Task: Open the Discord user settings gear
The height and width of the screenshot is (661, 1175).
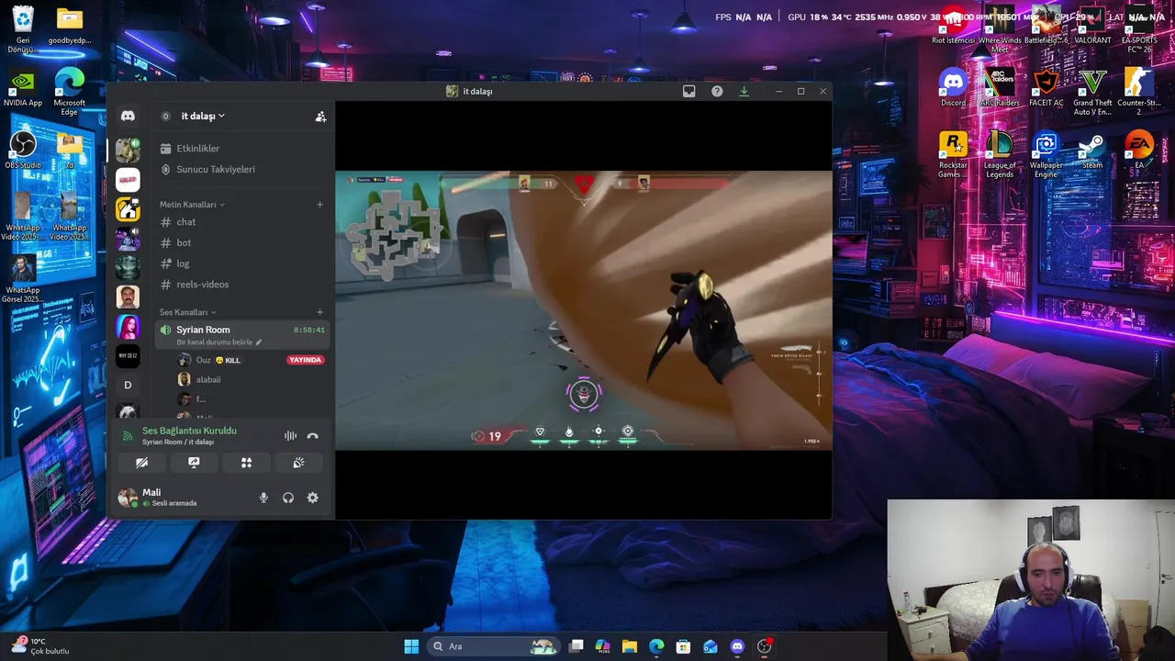Action: click(312, 498)
